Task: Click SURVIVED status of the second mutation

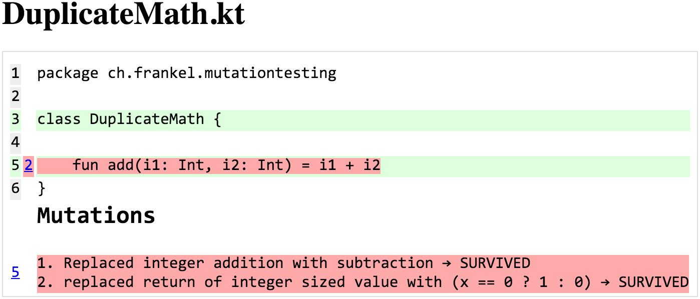Action: pyautogui.click(x=653, y=282)
